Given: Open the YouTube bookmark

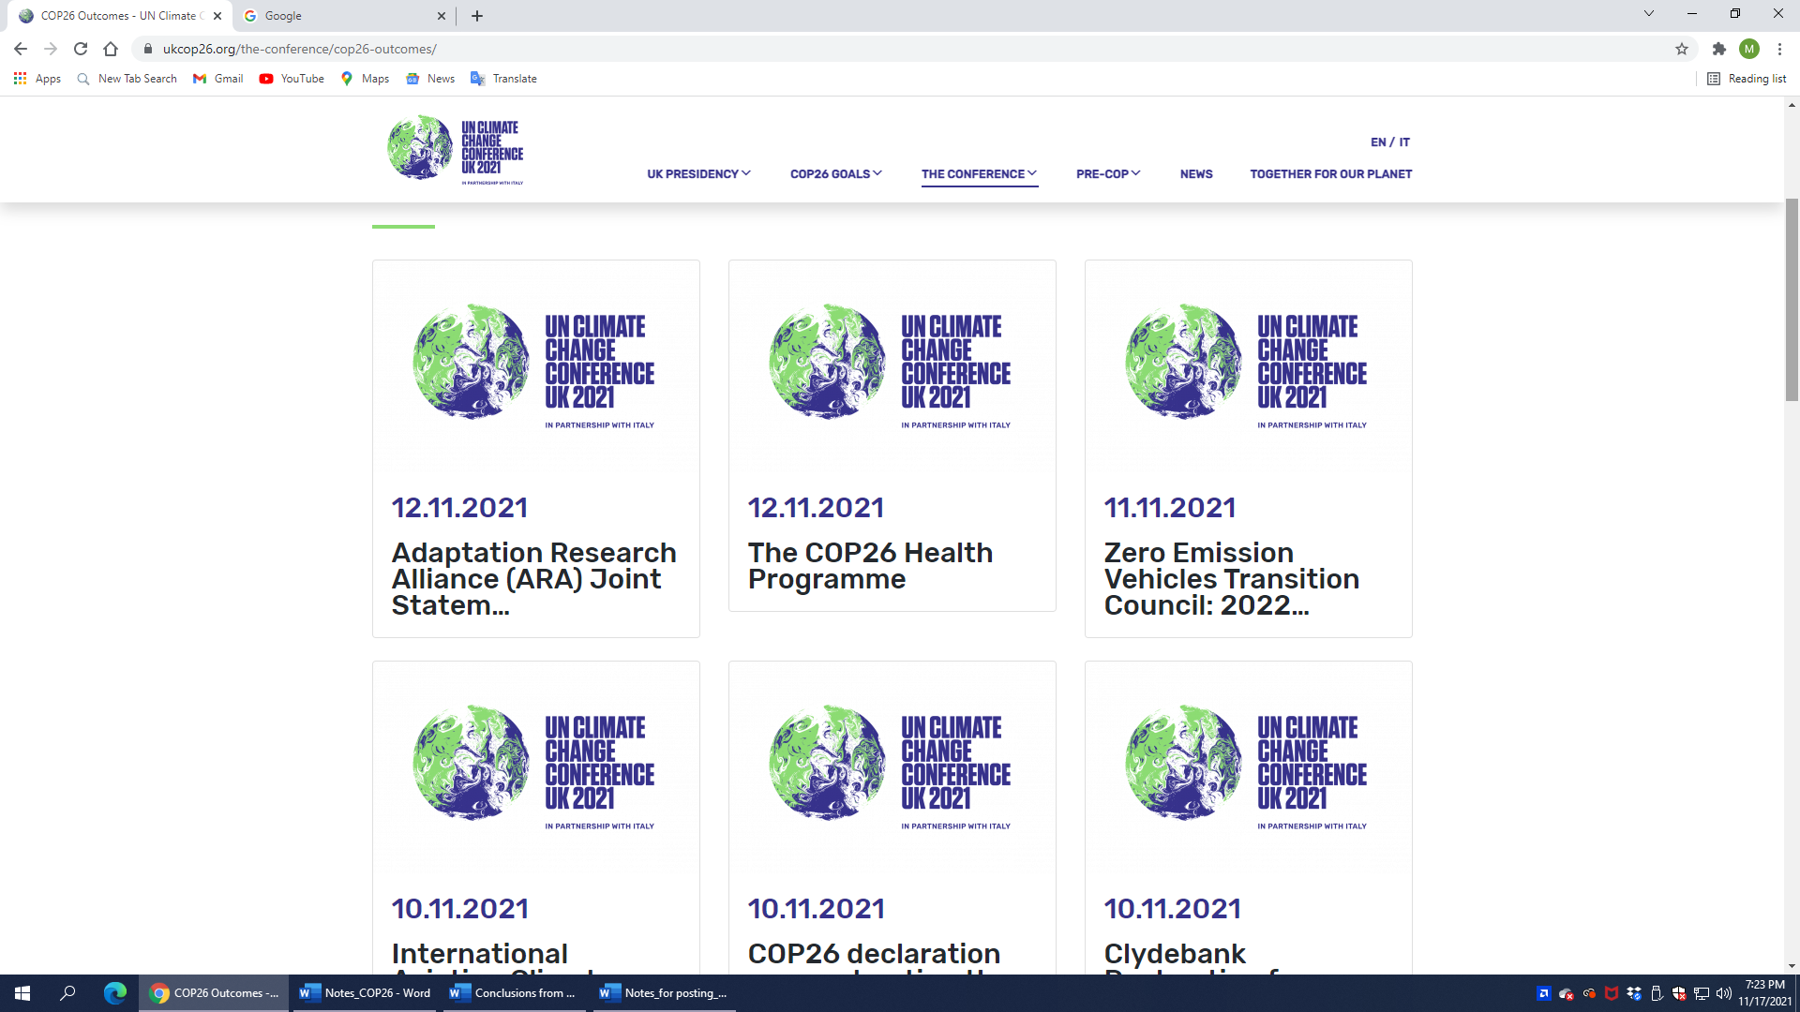Looking at the screenshot, I should click(x=292, y=79).
